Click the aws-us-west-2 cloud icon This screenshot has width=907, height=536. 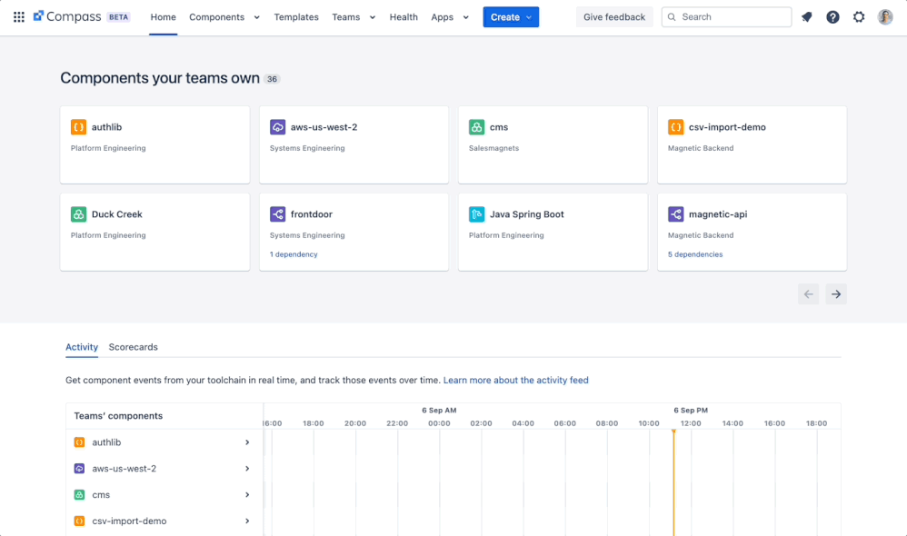(276, 127)
